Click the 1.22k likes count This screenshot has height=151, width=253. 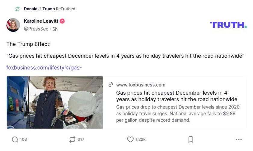140,139
